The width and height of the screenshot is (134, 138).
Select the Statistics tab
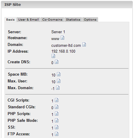point(73,19)
